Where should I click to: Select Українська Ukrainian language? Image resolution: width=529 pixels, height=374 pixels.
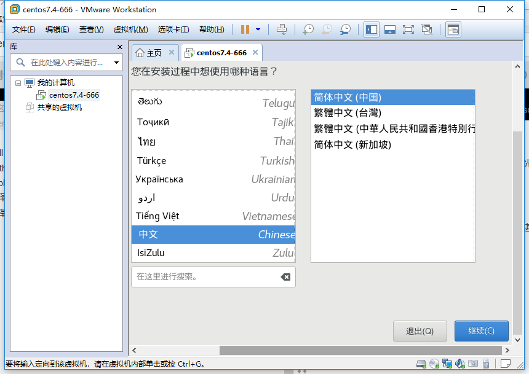[213, 179]
